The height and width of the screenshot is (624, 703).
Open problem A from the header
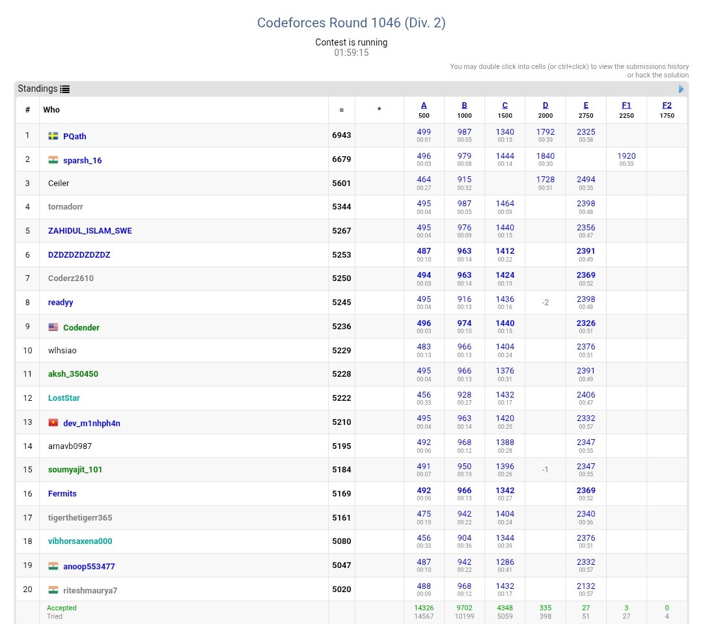424,105
